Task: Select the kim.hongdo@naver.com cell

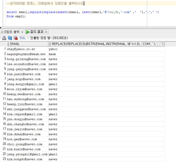Action: [x=25, y=159]
